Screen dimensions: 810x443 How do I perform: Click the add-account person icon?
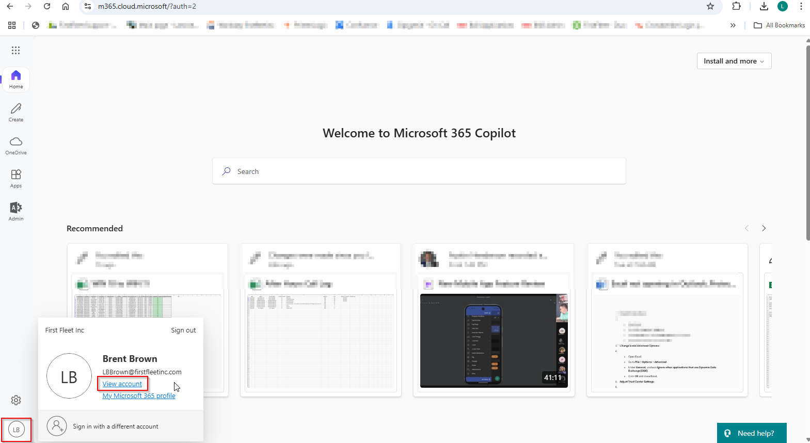tap(57, 426)
